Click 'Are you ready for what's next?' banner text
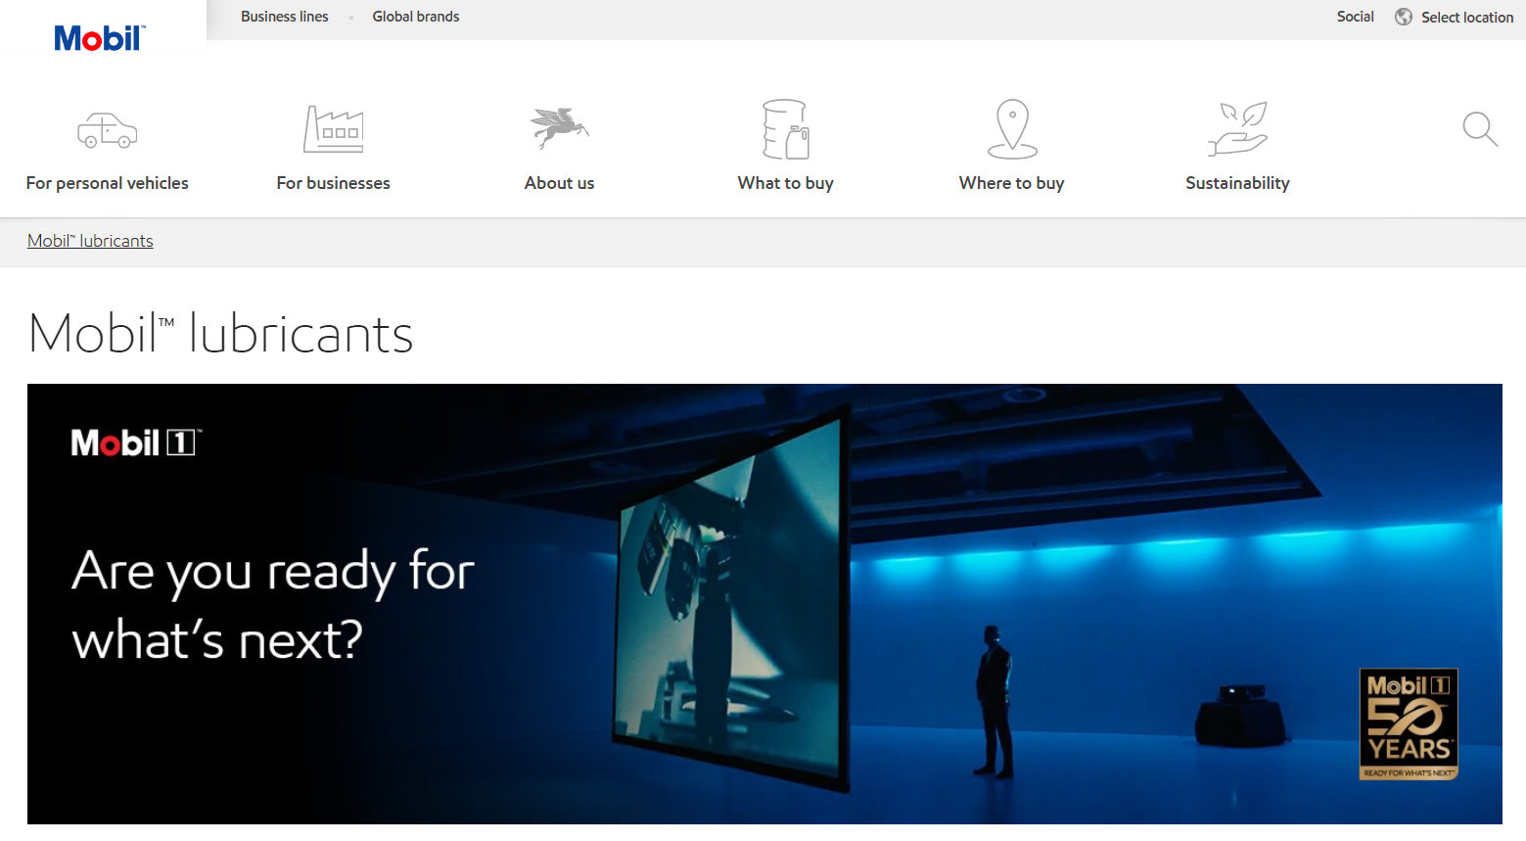 (x=273, y=605)
